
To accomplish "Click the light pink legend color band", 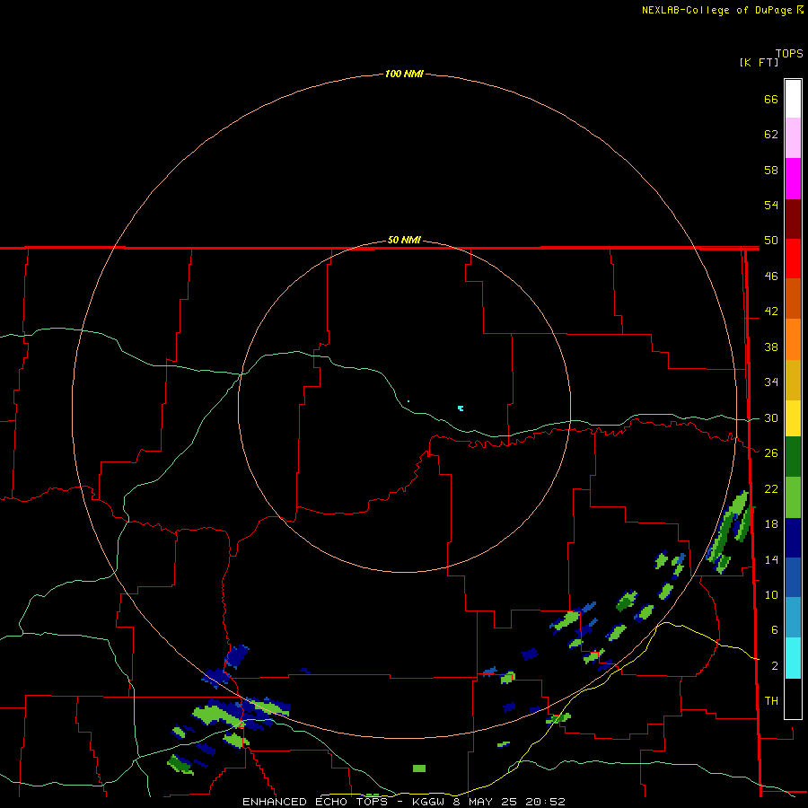I will tap(793, 138).
